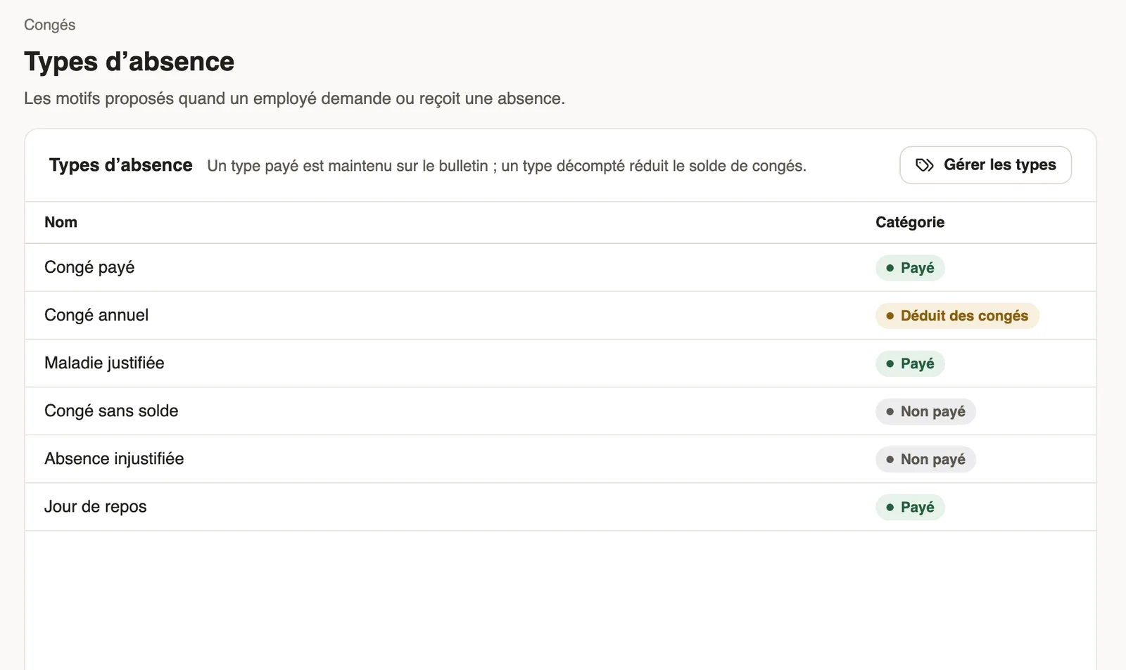Click the card note starting with Un type payé
The width and height of the screenshot is (1126, 670).
[507, 166]
